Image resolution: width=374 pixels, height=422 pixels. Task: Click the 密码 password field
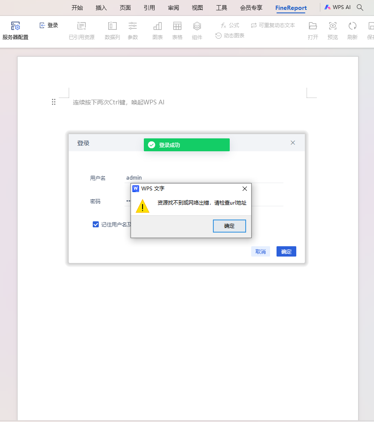pyautogui.click(x=204, y=201)
